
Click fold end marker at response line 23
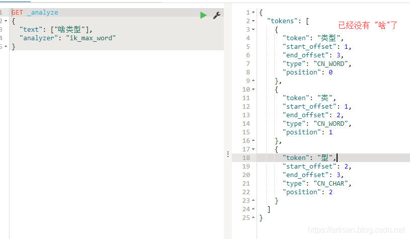pos(253,201)
